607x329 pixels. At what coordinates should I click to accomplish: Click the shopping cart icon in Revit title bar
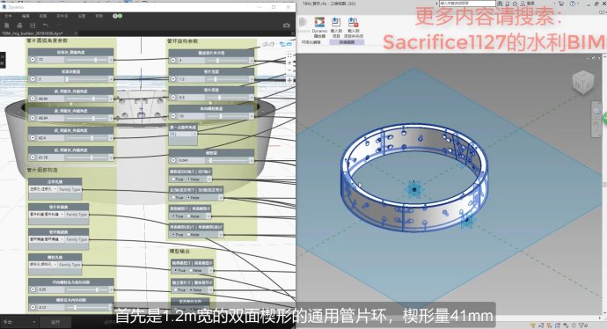(561, 4)
